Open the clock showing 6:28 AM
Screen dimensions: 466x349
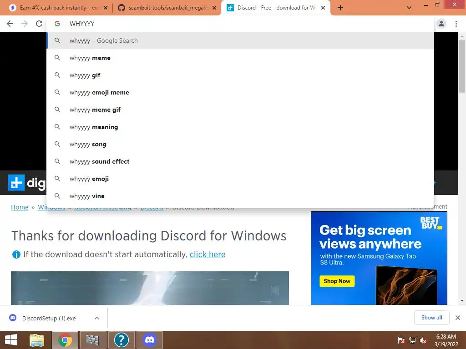pos(446,340)
